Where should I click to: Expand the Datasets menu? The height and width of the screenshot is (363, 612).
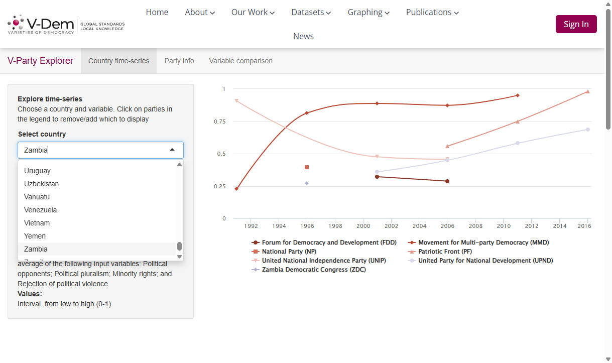pyautogui.click(x=311, y=12)
